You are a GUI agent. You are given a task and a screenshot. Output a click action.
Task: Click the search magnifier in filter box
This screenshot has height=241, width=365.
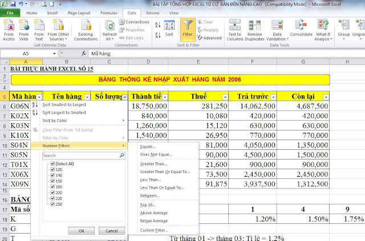tap(122, 155)
